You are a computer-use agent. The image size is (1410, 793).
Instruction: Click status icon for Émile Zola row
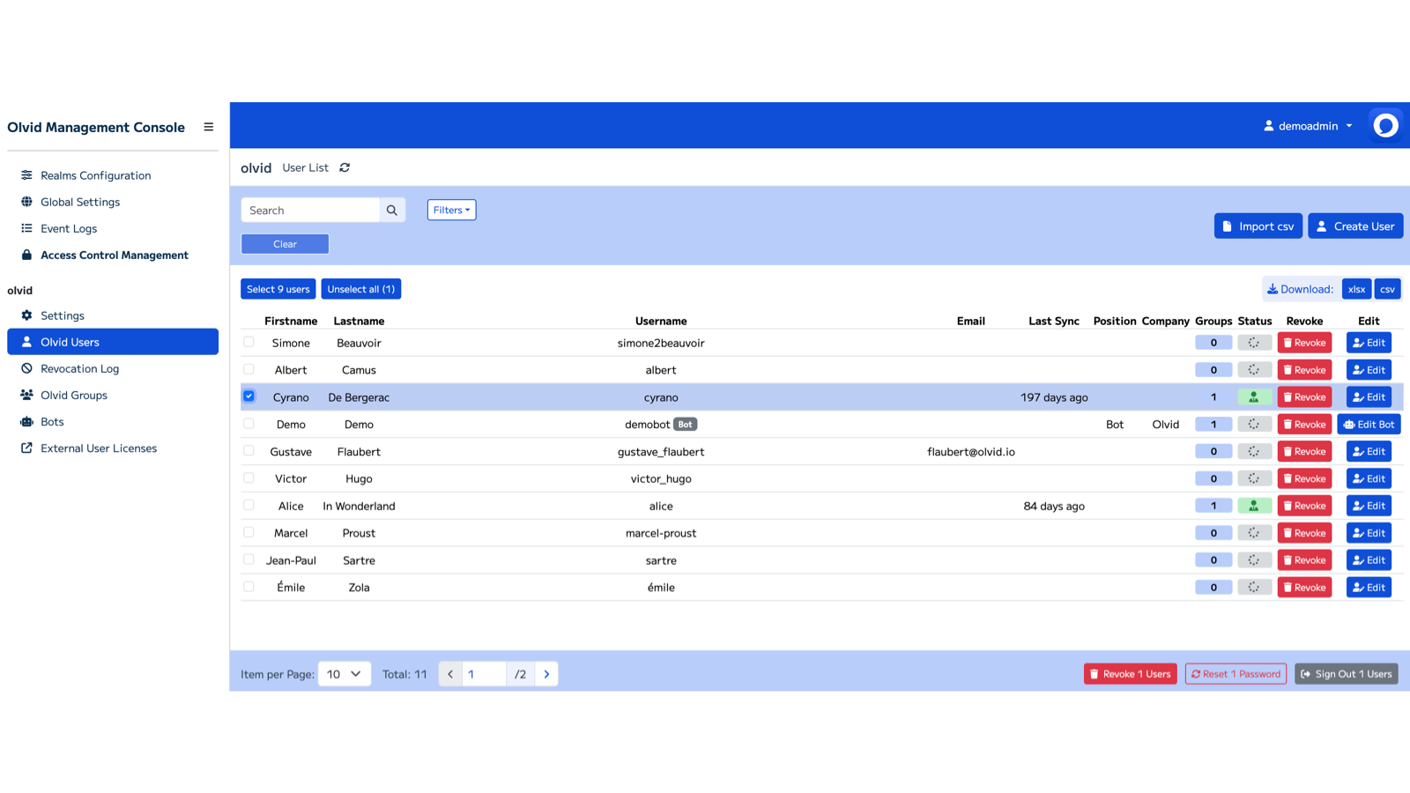click(x=1254, y=588)
